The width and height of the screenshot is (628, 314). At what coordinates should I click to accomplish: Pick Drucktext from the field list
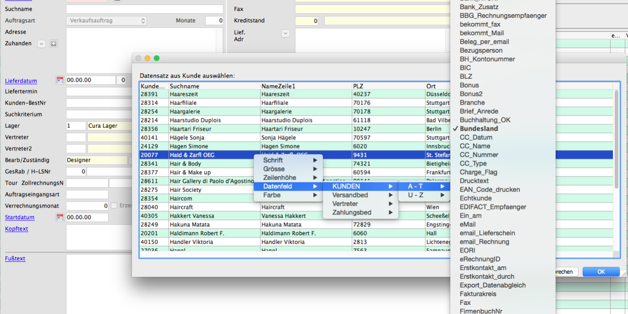click(x=503, y=181)
